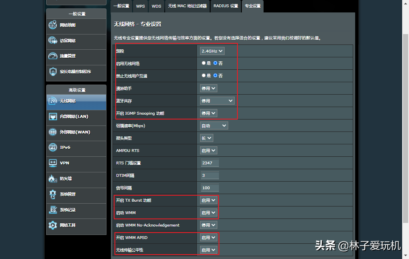Image resolution: width=409 pixels, height=259 pixels.
Task: Open the 家长电脑控制程序 parental control shield icon
Action: pos(53,72)
